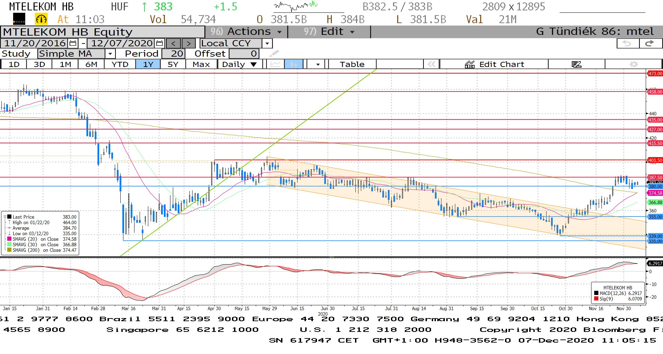Click the redo arrow icon

click(x=650, y=43)
